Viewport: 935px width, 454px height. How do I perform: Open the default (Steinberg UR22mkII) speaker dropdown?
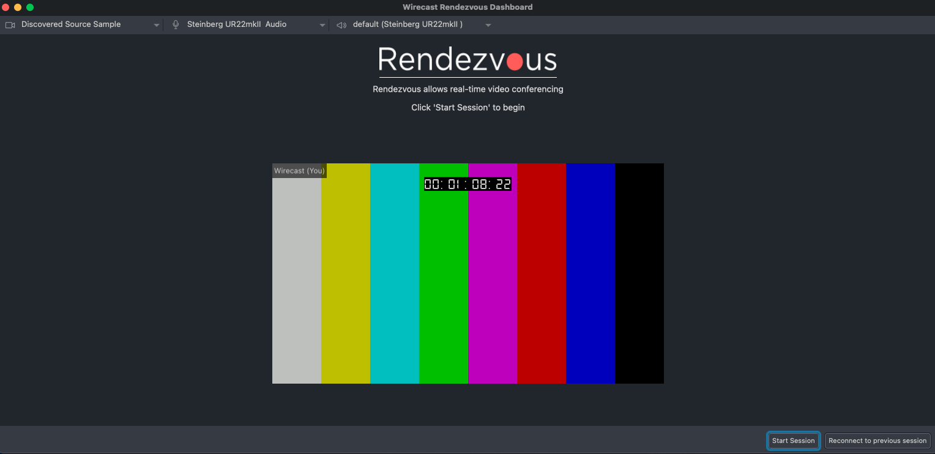pyautogui.click(x=413, y=25)
